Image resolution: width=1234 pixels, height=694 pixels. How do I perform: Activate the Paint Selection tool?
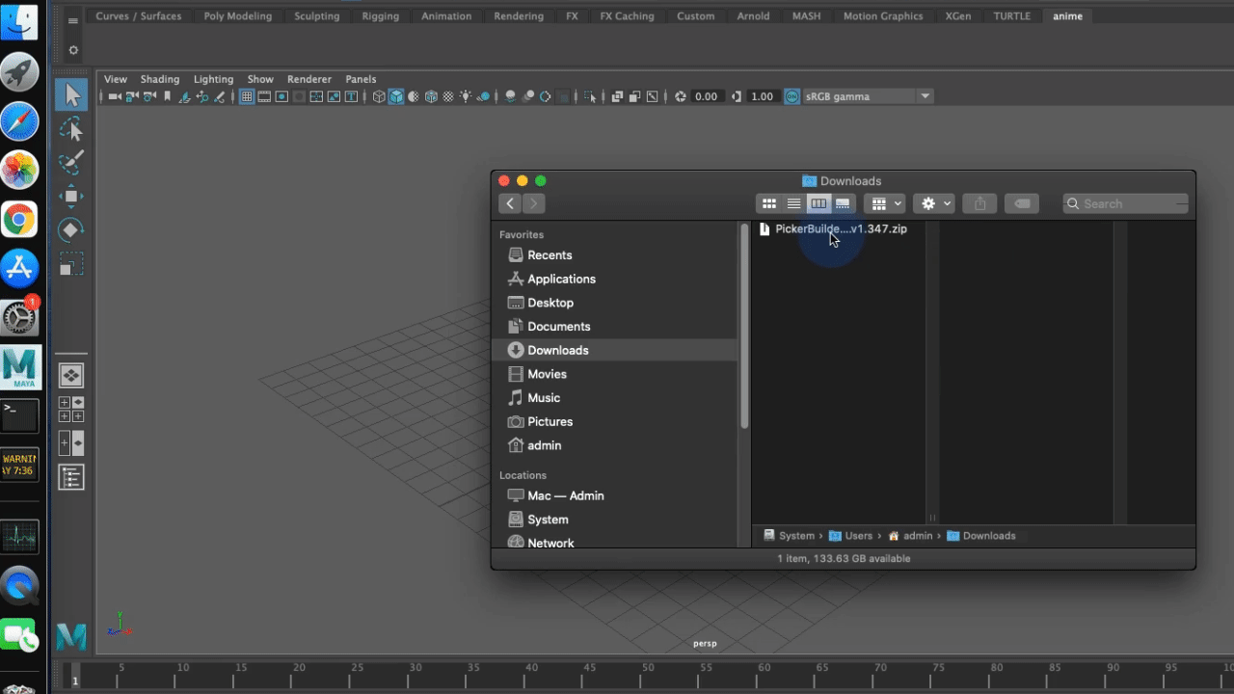(x=71, y=163)
